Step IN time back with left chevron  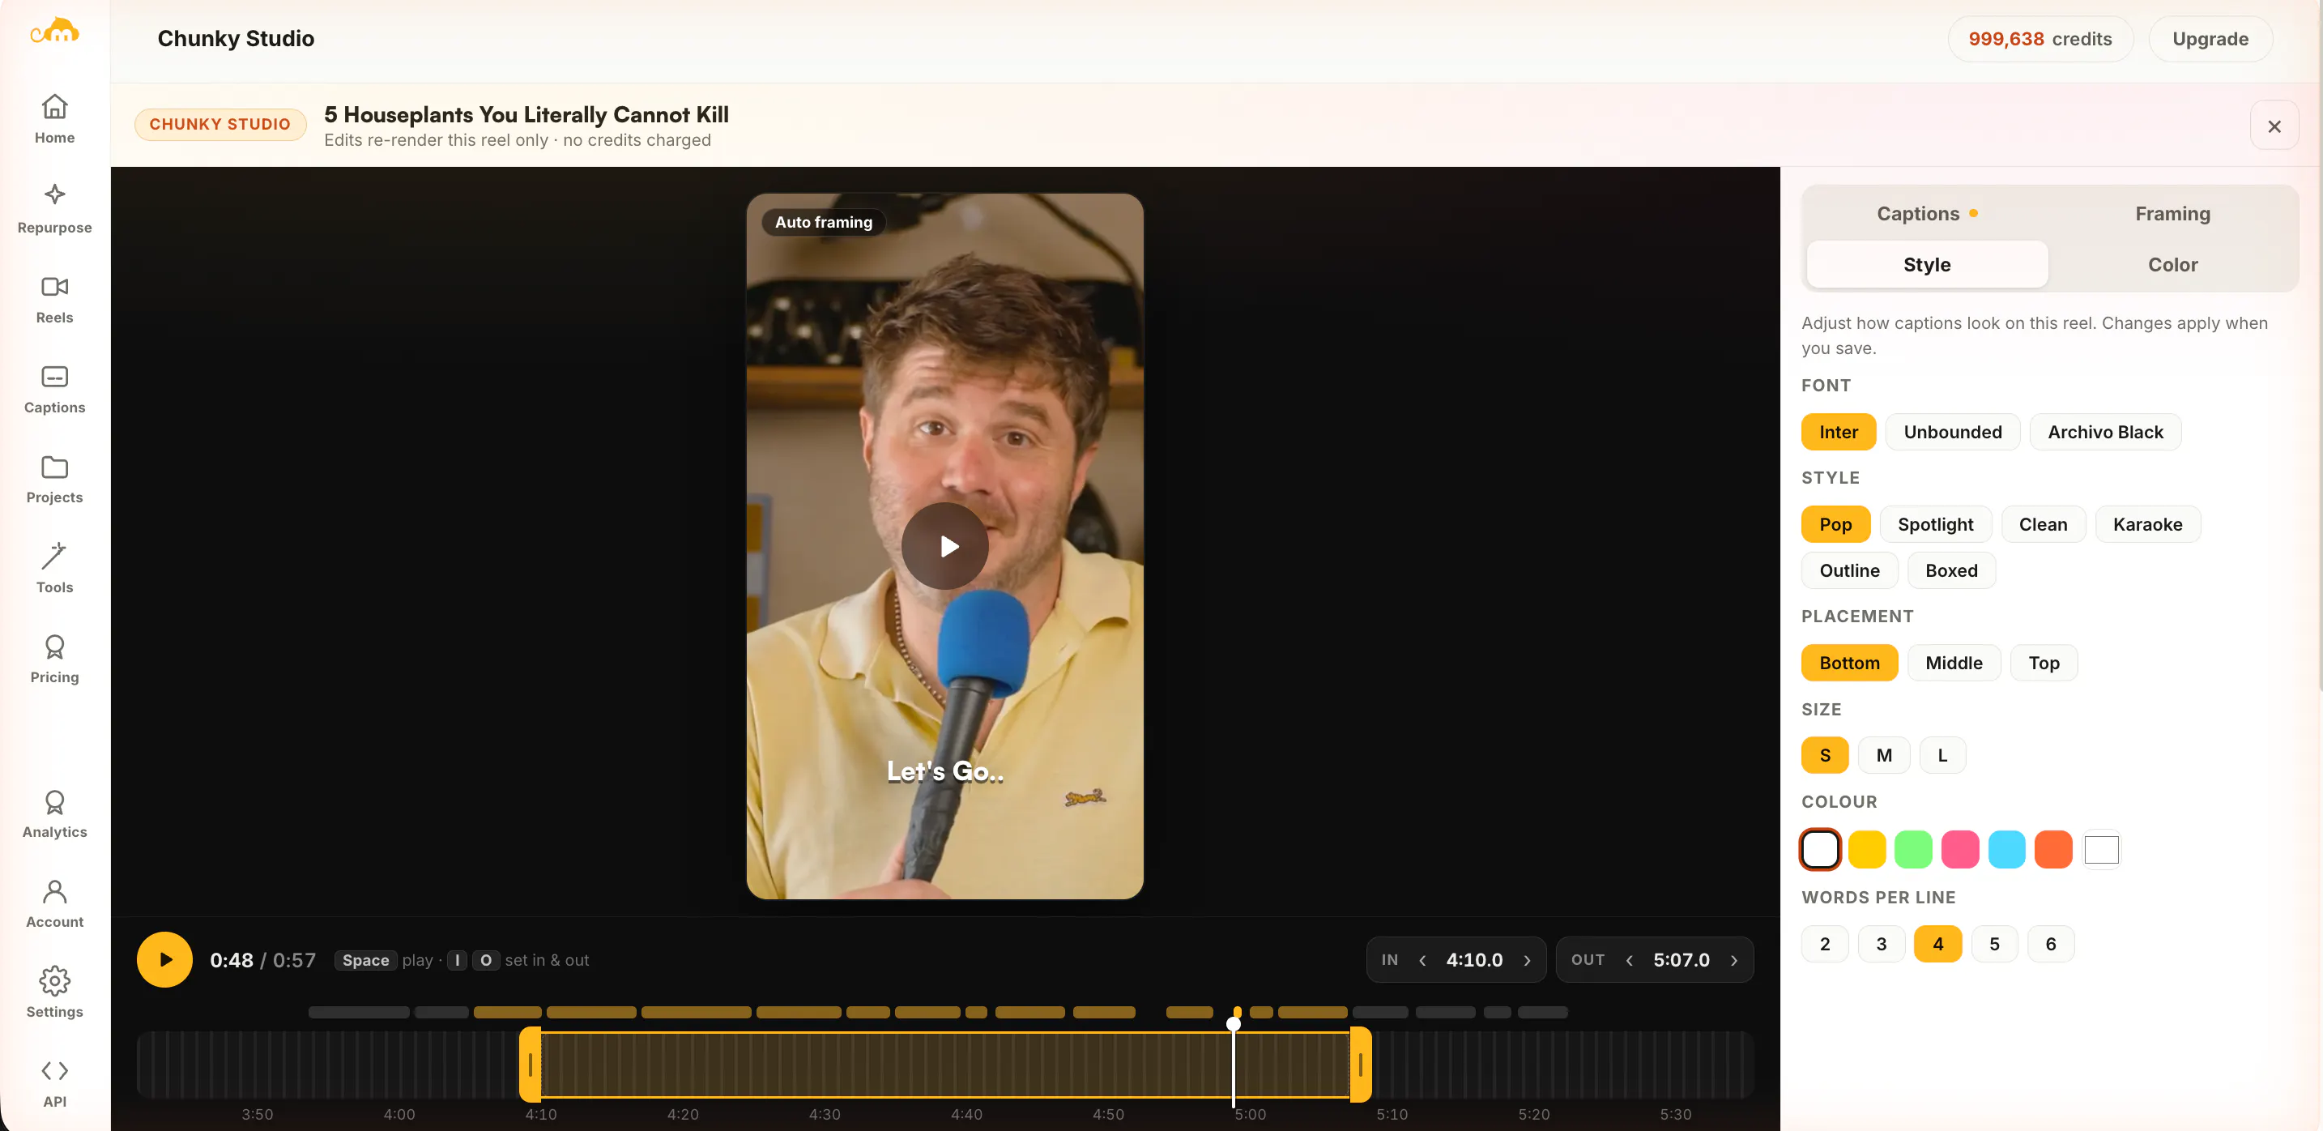[x=1422, y=961]
